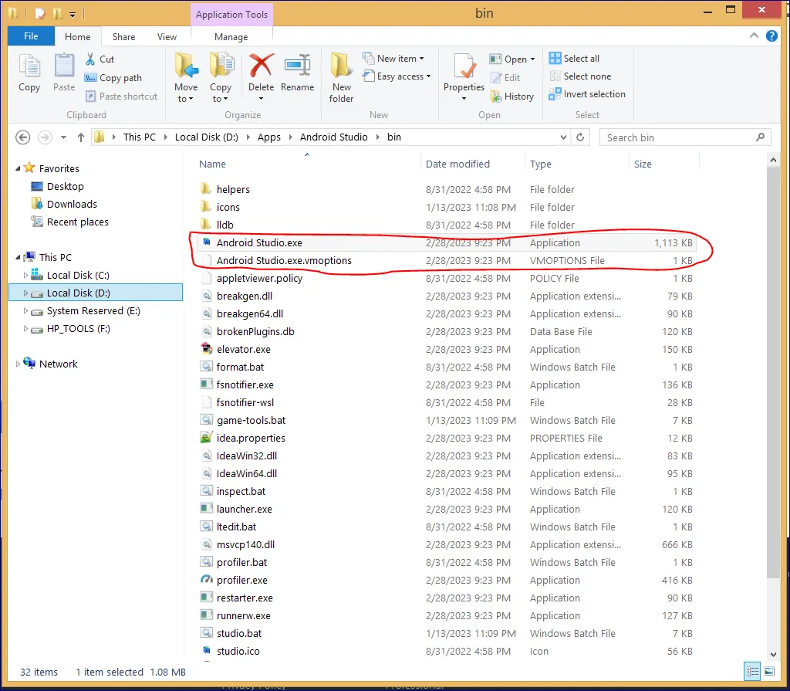Image resolution: width=790 pixels, height=691 pixels.
Task: Open the File menu tab
Action: pyautogui.click(x=31, y=36)
